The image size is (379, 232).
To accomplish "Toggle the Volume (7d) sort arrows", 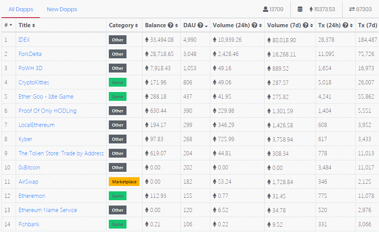I will pyautogui.click(x=312, y=26).
